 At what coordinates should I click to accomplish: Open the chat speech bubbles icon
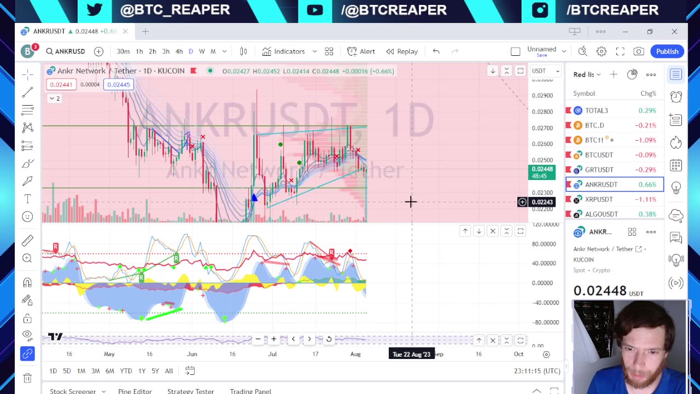click(x=676, y=238)
